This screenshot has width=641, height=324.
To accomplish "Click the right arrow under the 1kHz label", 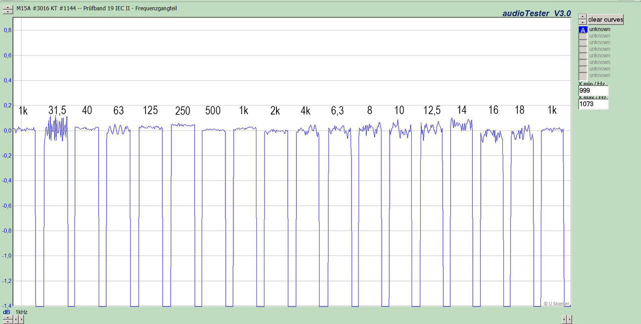I will (21, 319).
